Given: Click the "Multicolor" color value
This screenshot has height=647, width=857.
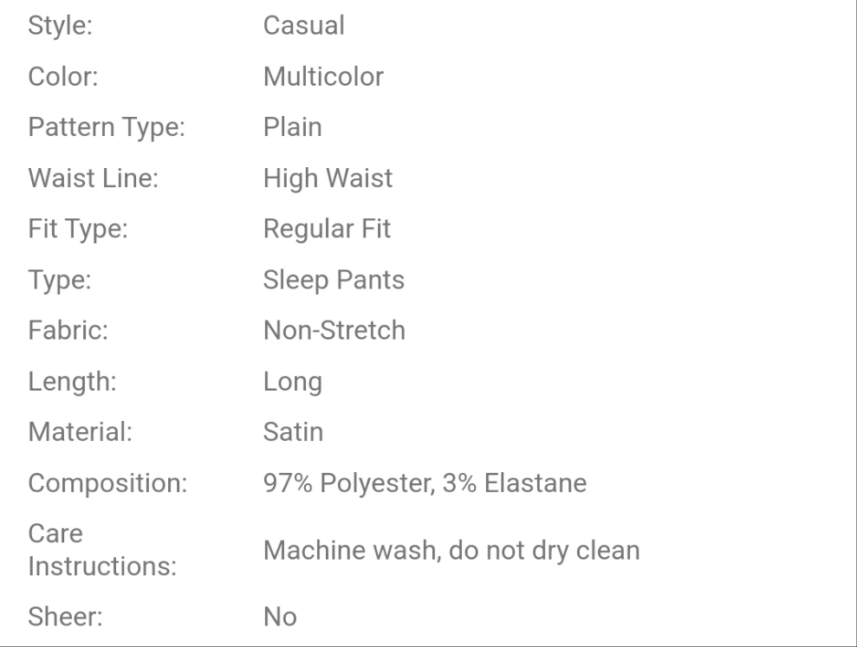Looking at the screenshot, I should point(323,77).
